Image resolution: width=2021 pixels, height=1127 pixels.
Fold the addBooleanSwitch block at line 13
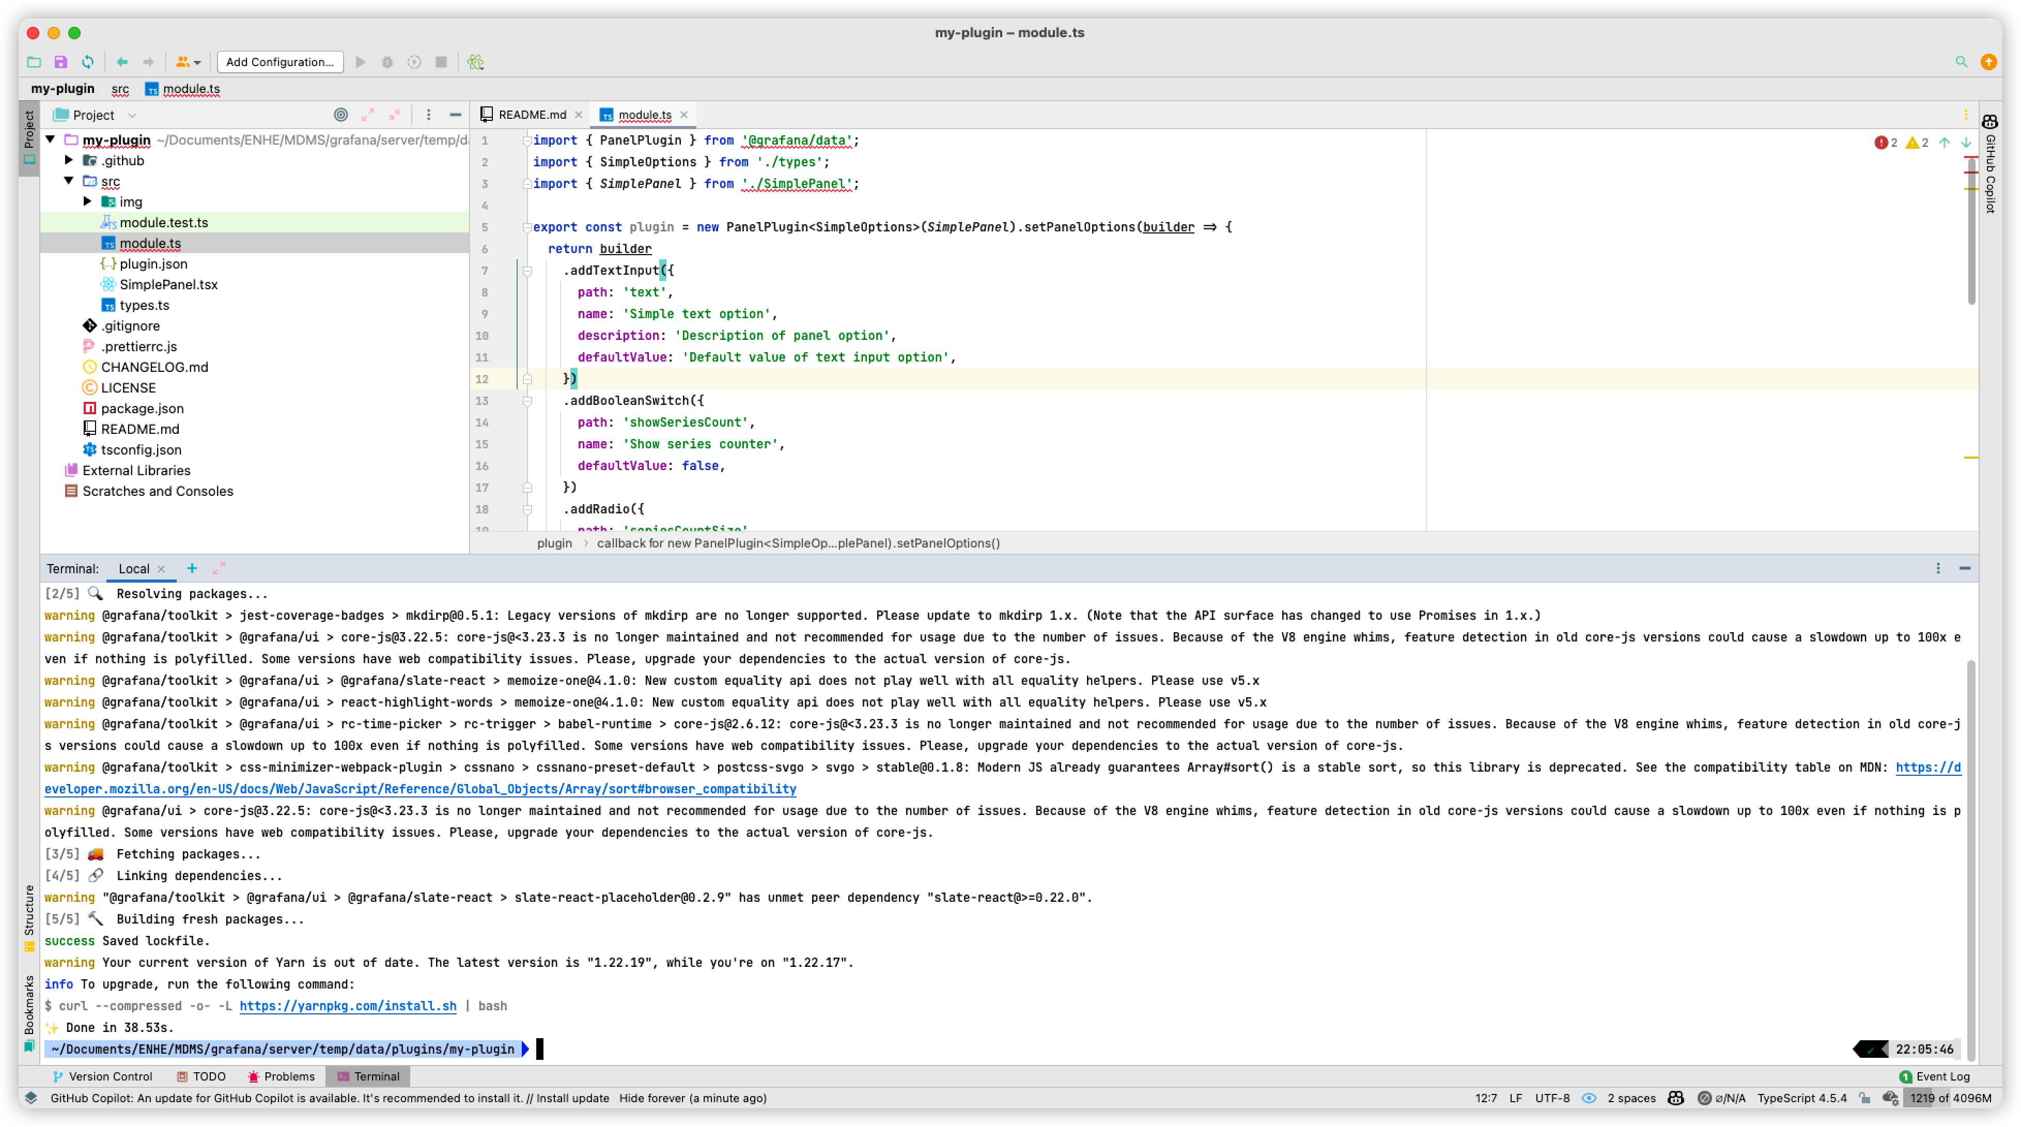click(527, 401)
